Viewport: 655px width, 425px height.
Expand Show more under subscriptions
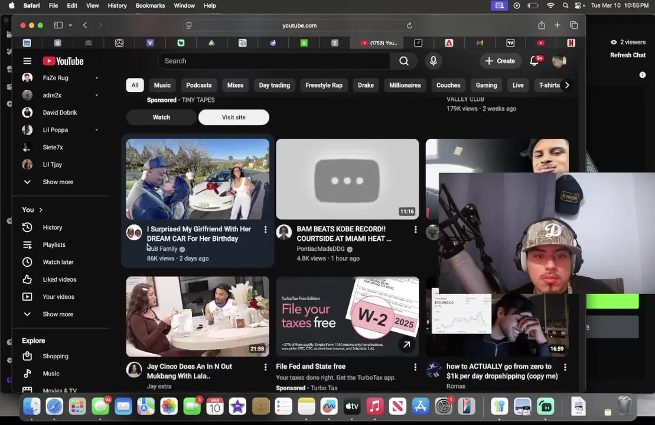click(x=58, y=182)
